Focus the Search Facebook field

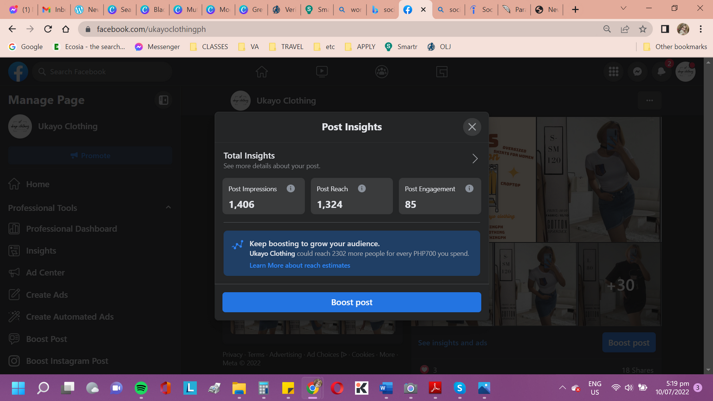[102, 71]
